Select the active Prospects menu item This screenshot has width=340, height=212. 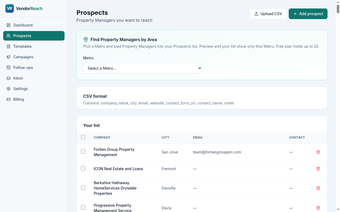click(34, 36)
